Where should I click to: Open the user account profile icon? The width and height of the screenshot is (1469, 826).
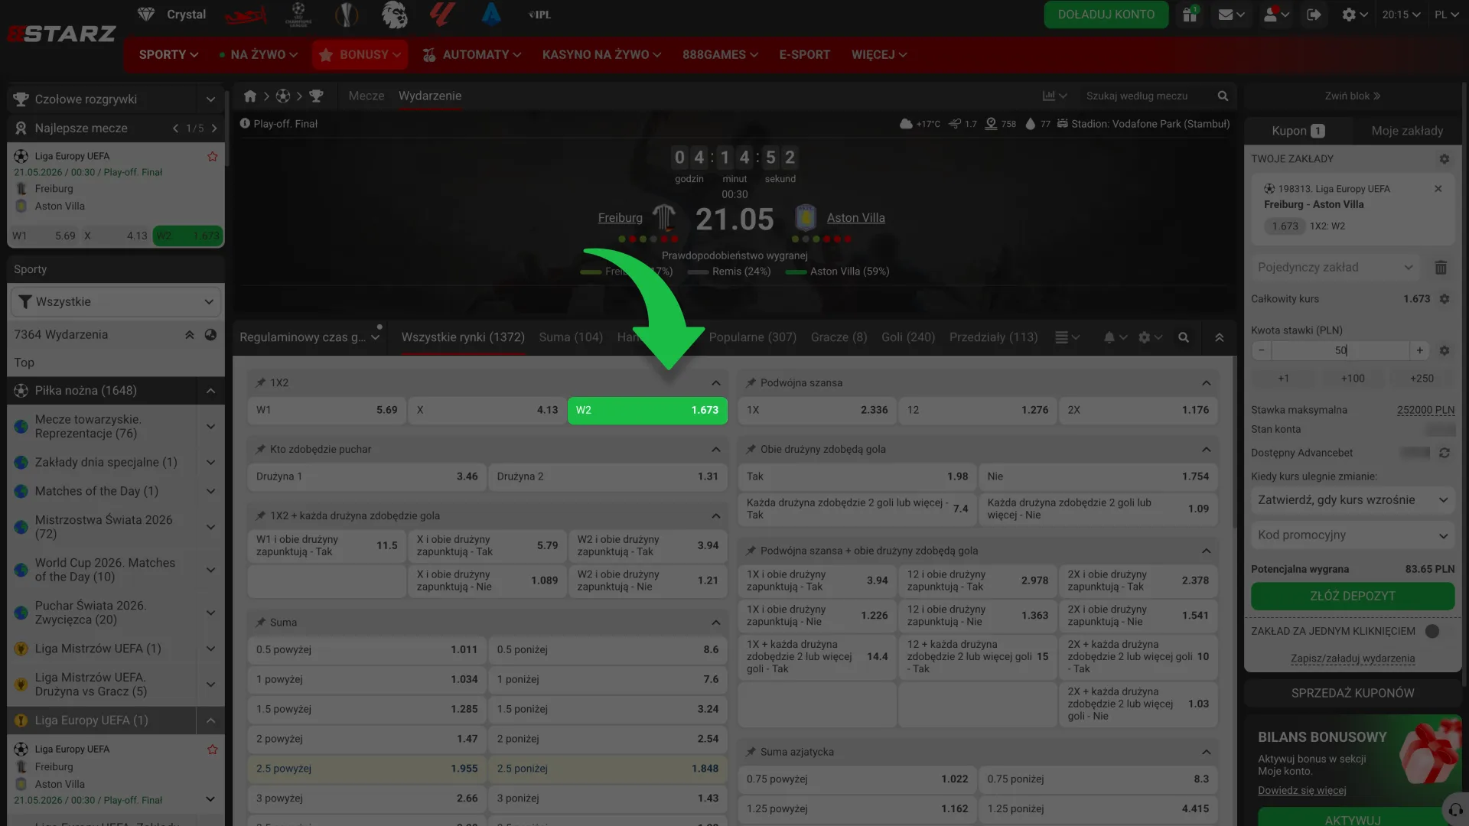tap(1276, 15)
